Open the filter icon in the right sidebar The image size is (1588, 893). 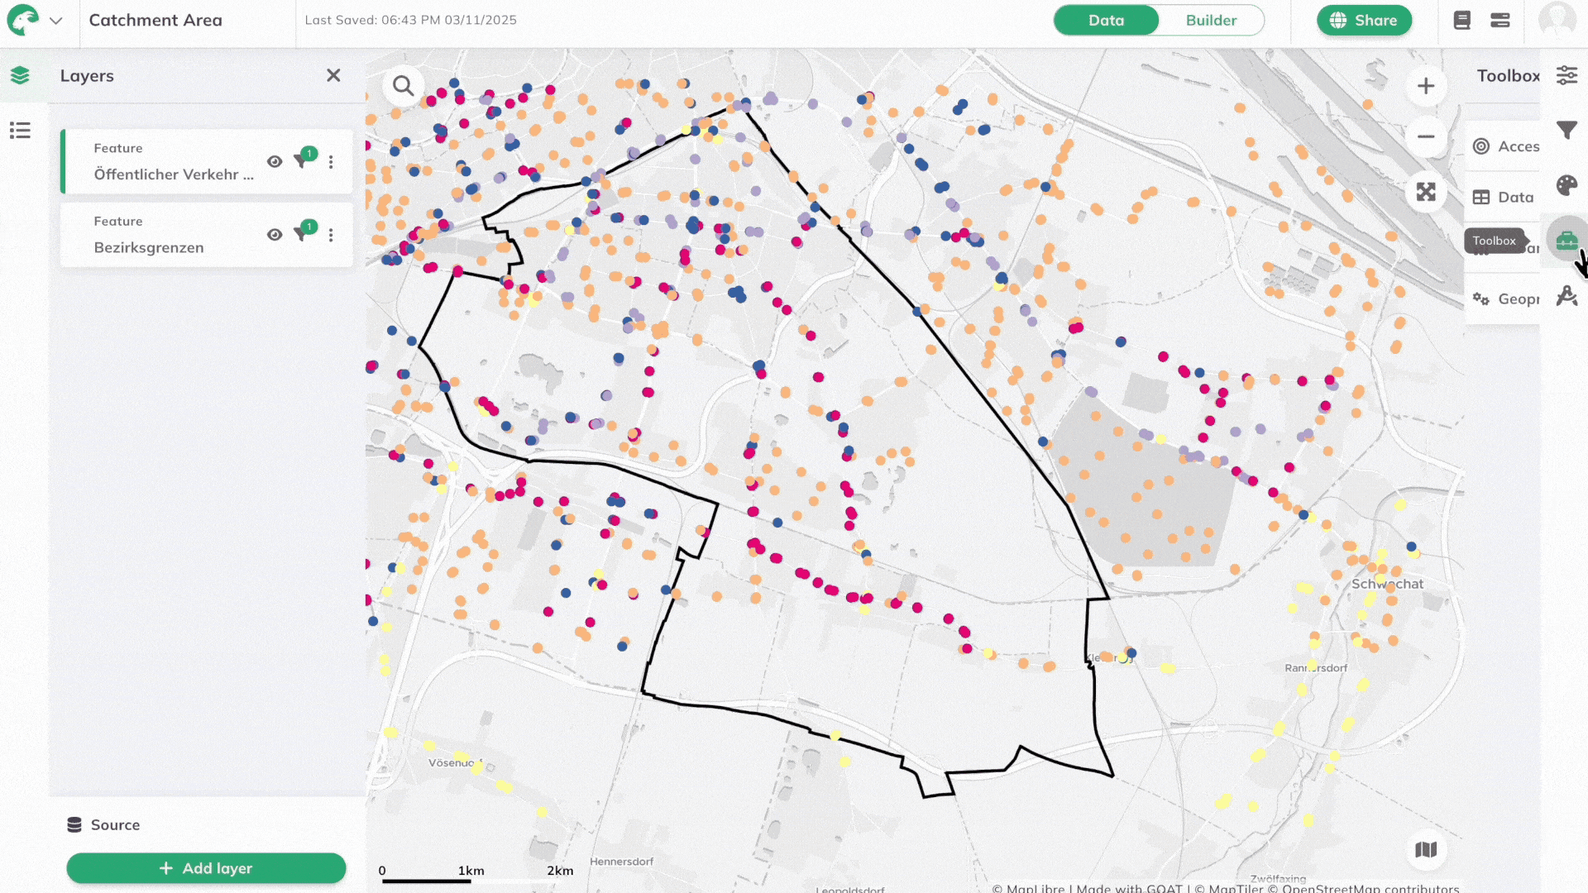[x=1566, y=130]
